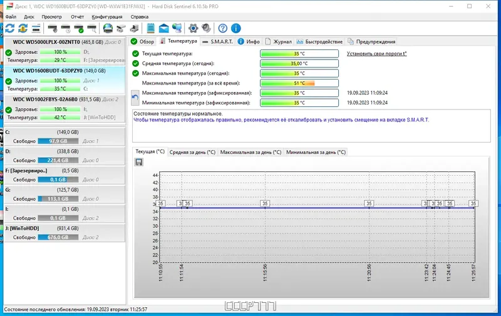This screenshot has width=501, height=316.
Task: Select partition I: (0,1 GB)
Action: tap(65, 213)
